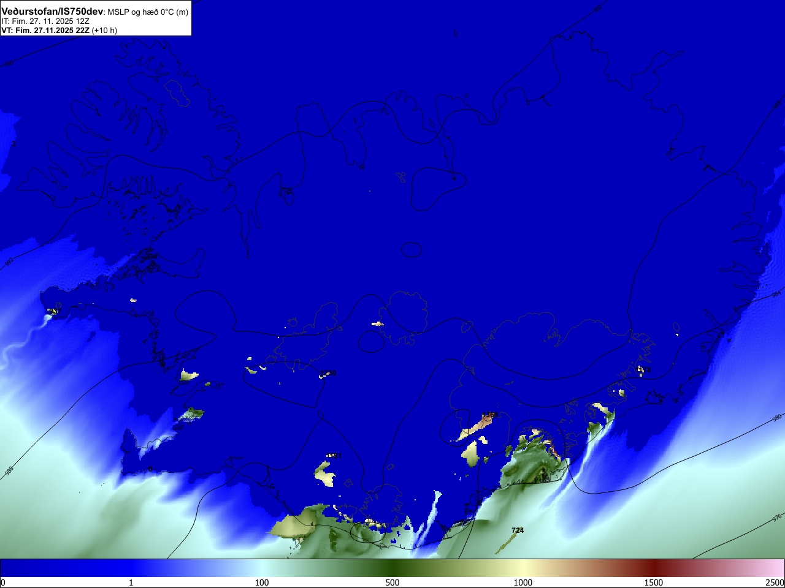The image size is (785, 588).
Task: Click the 'VT: Fim. 27.11.2025 22Z' line
Action: tap(45, 30)
